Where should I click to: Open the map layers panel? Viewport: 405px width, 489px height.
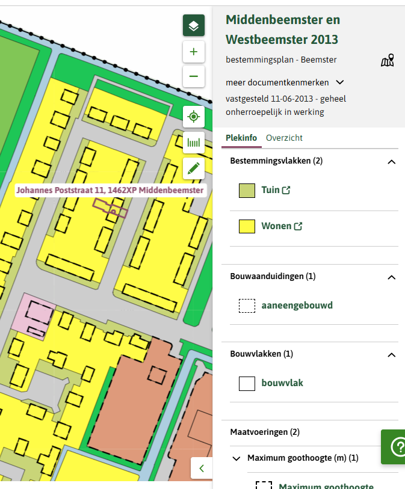point(194,26)
